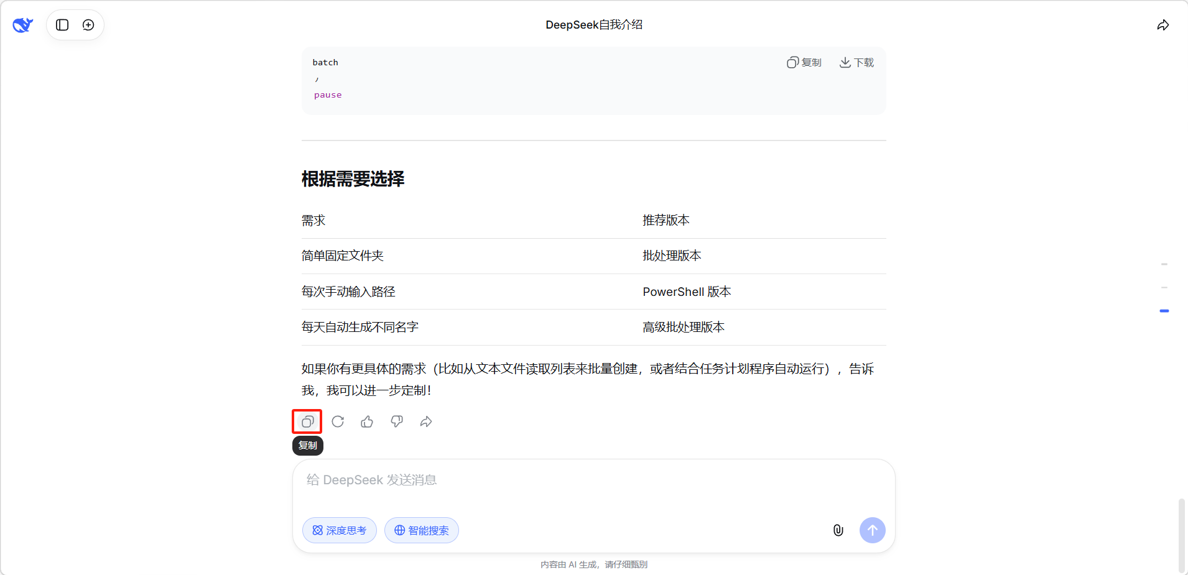This screenshot has height=575, width=1188.
Task: Jump to the highlighted blue outline marker
Action: point(1164,311)
